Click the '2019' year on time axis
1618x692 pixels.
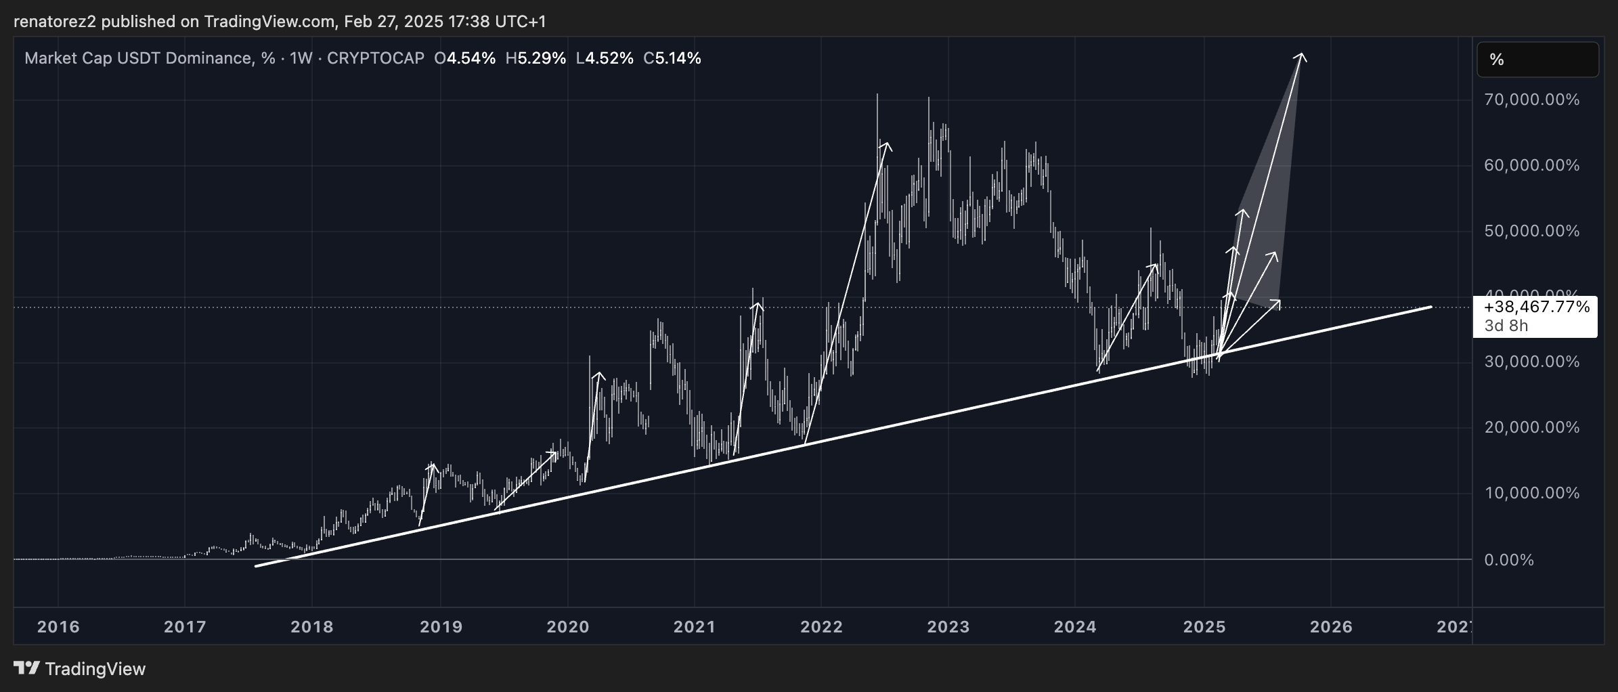(x=441, y=627)
